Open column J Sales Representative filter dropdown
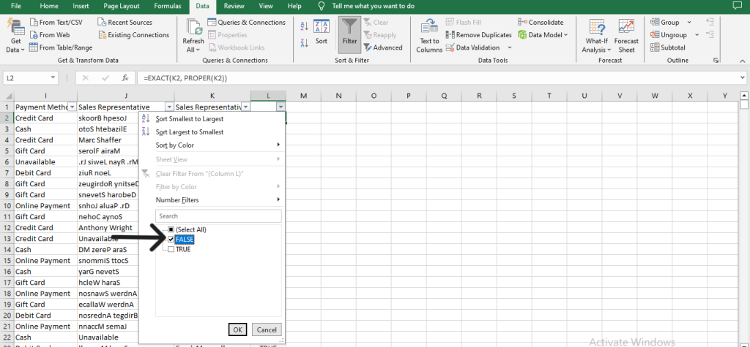 pos(169,107)
